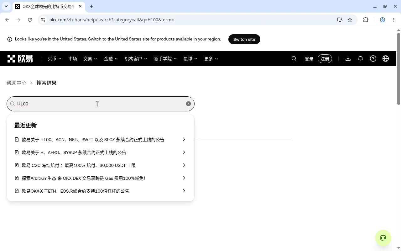
Task: Expand the 交易 dropdown menu
Action: (90, 59)
